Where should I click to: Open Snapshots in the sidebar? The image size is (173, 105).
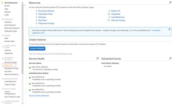(x=8, y=53)
